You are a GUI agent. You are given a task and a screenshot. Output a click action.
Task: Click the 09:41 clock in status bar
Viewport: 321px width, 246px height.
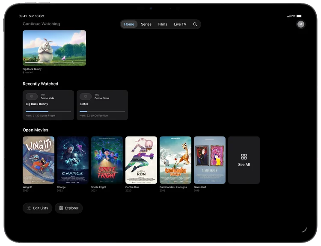[23, 16]
